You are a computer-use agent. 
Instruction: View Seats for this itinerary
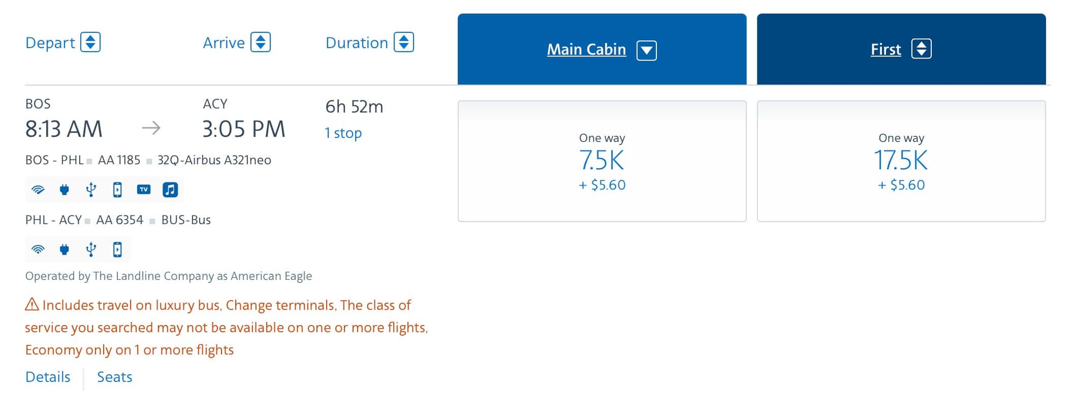[x=115, y=377]
